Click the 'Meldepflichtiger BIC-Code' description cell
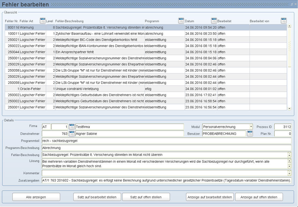The image size is (298, 207). pos(100,40)
